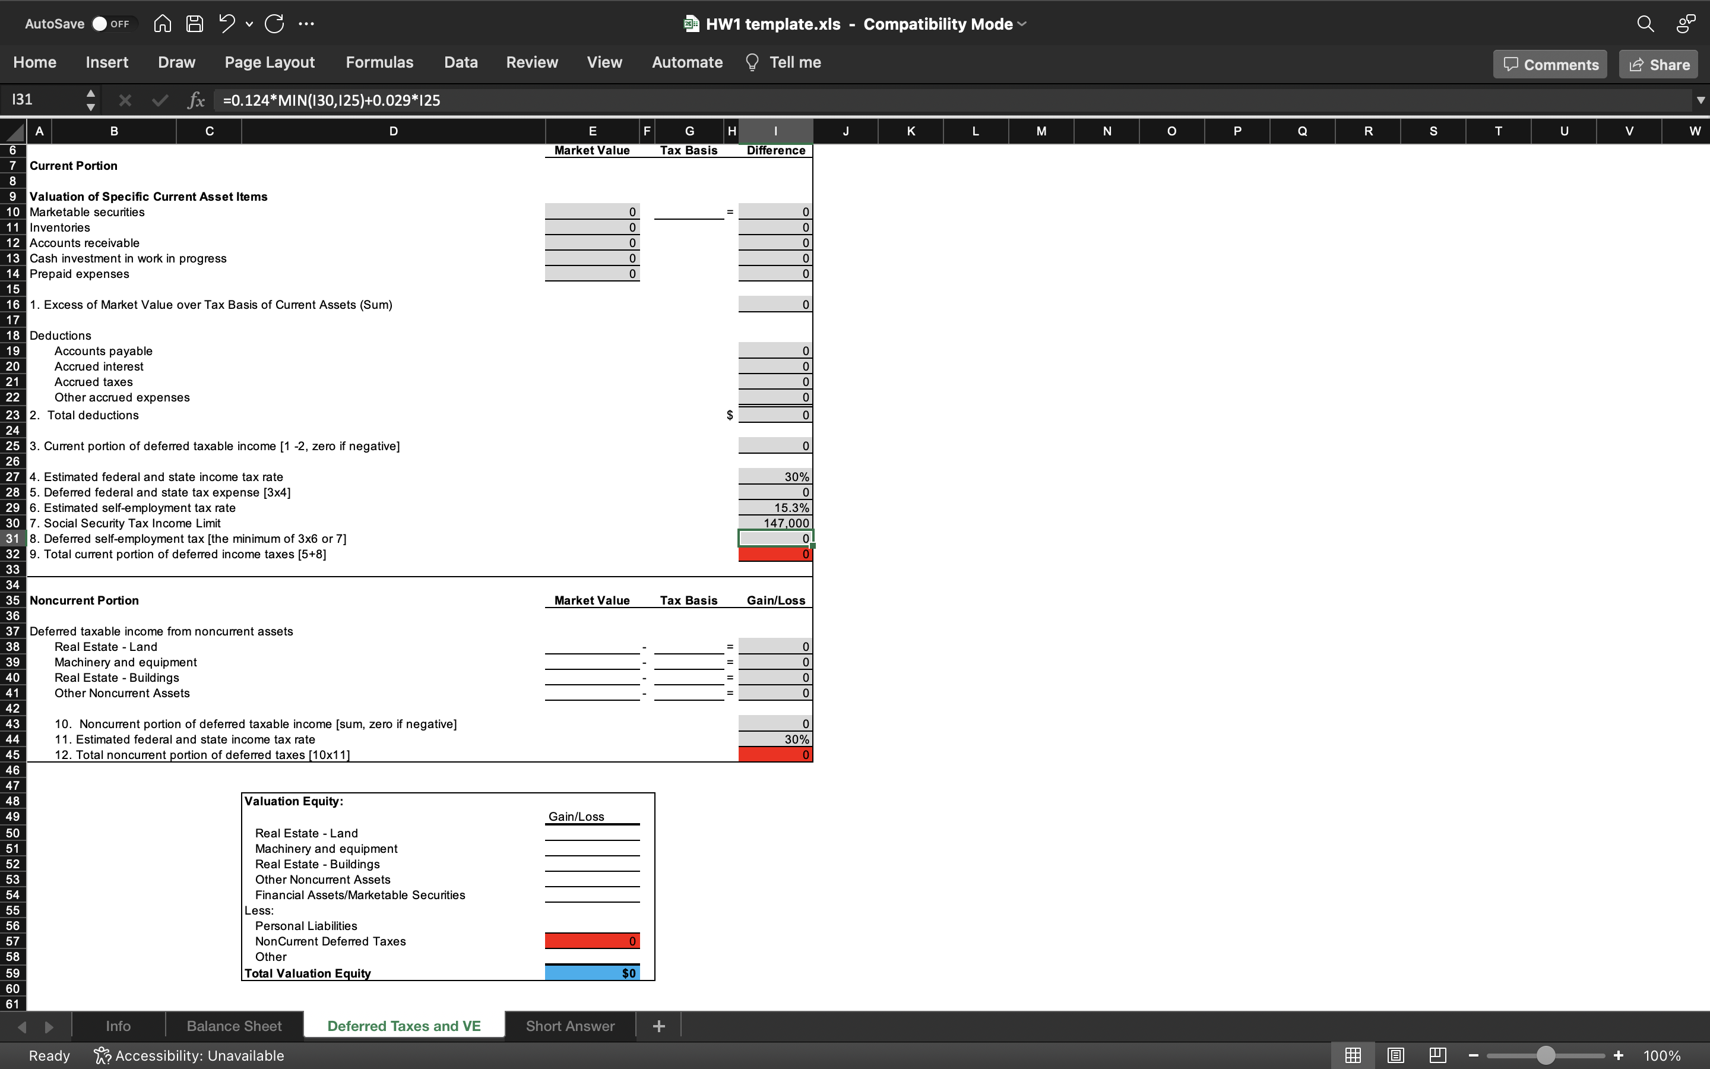Select Page Break Preview view icon
The height and width of the screenshot is (1069, 1710).
coord(1438,1055)
